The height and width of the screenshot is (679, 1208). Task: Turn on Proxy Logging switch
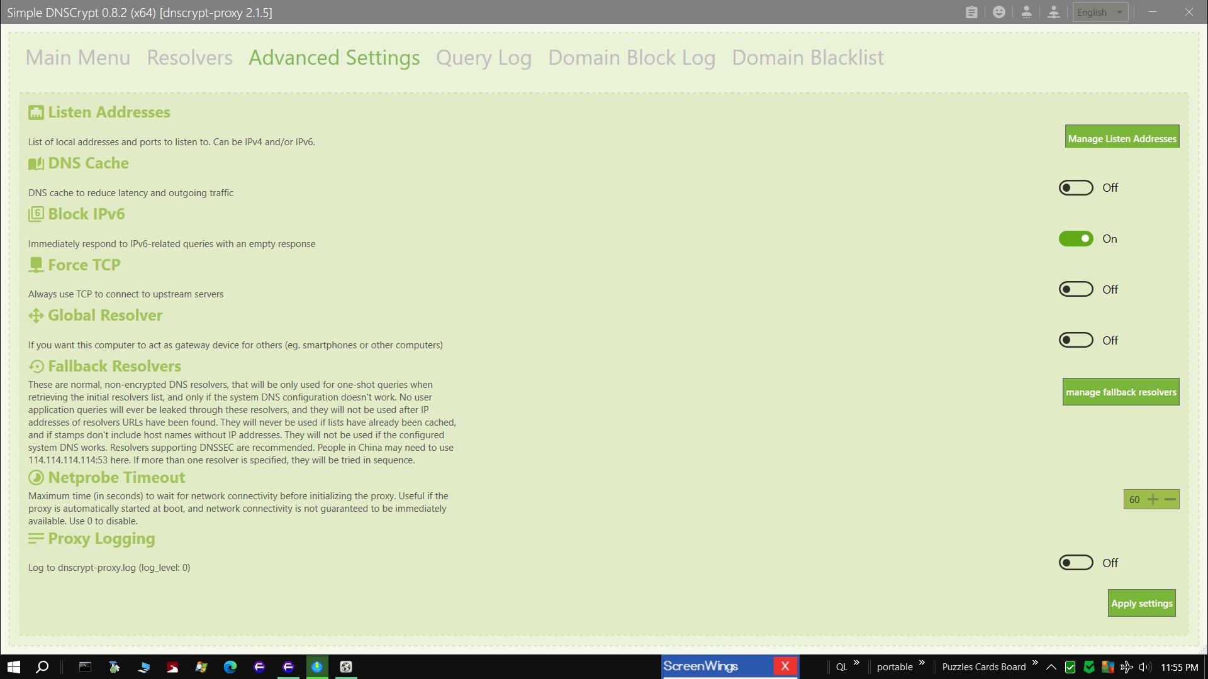tap(1076, 563)
